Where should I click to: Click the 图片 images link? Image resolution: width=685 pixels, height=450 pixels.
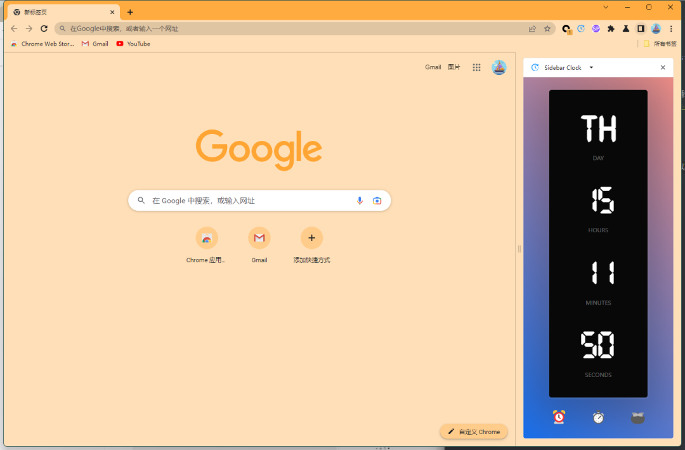pos(454,67)
